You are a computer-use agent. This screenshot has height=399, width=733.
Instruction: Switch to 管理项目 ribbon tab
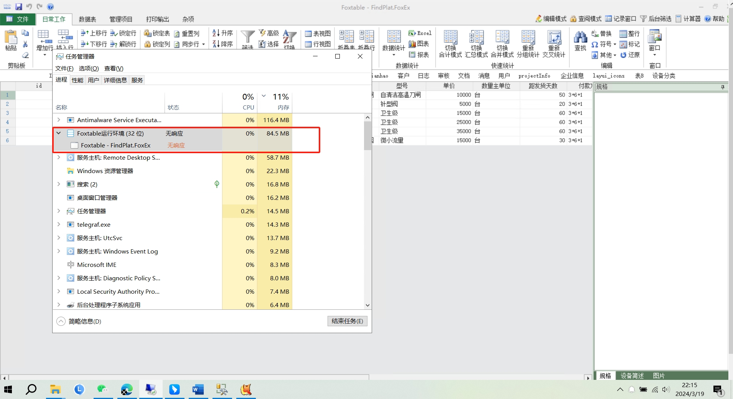121,19
